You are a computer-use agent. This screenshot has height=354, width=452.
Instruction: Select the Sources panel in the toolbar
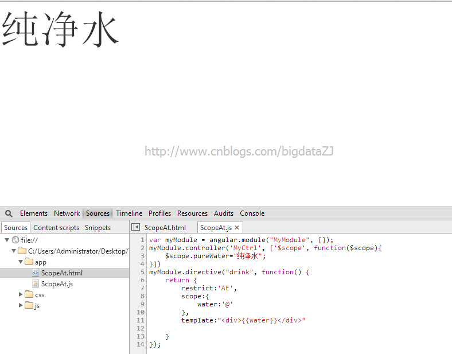[98, 213]
